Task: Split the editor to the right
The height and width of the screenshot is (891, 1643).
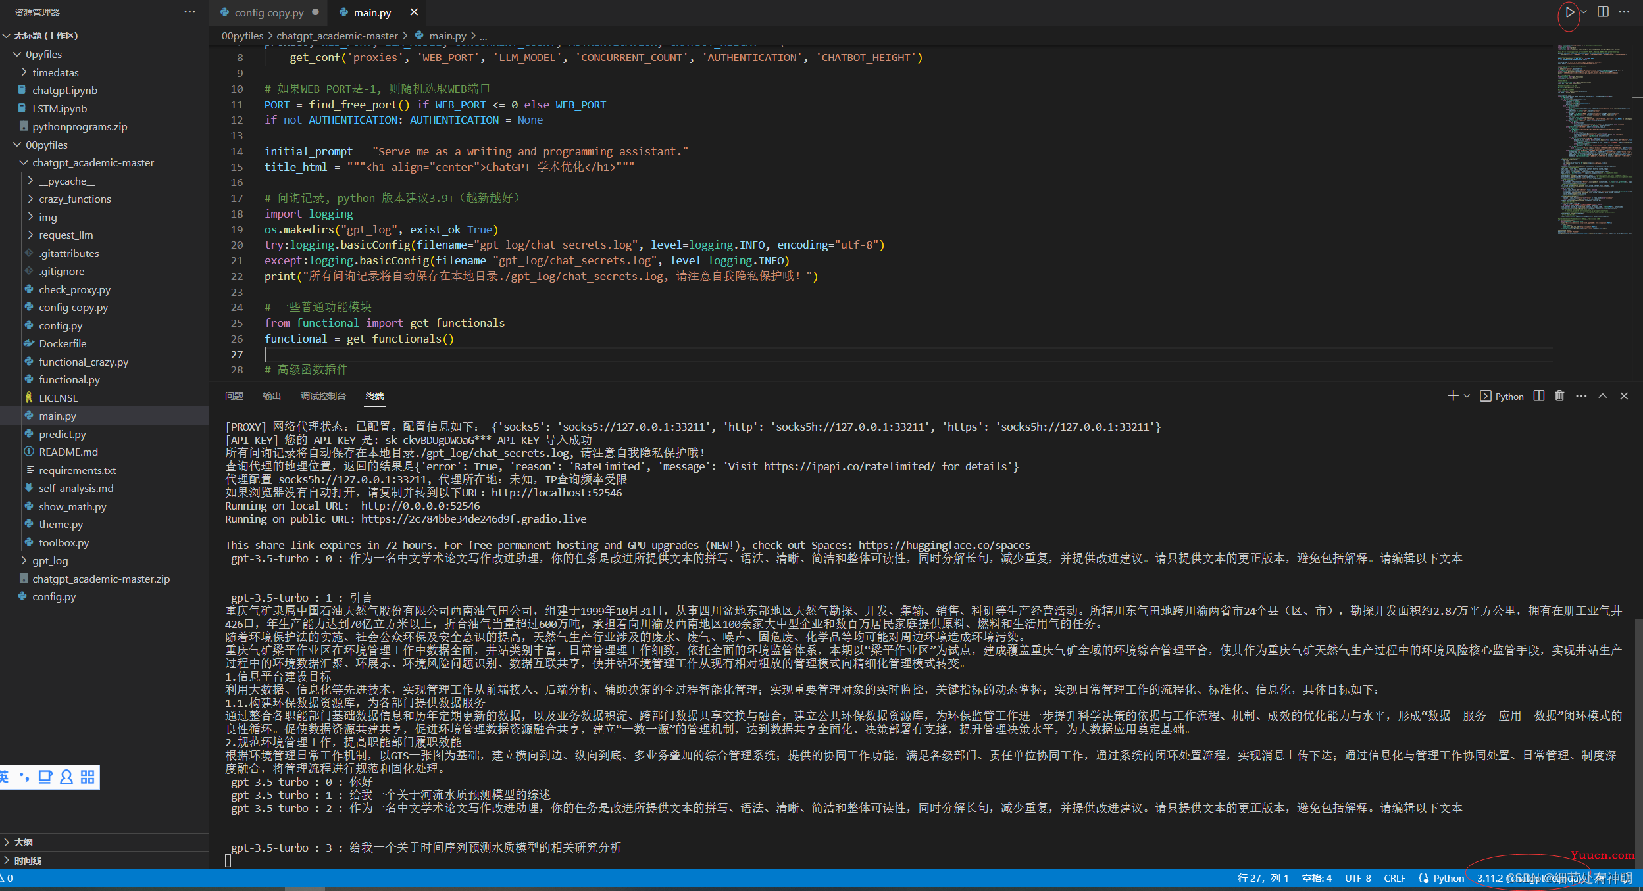Action: point(1604,12)
